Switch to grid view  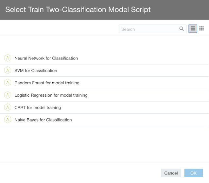point(201,29)
